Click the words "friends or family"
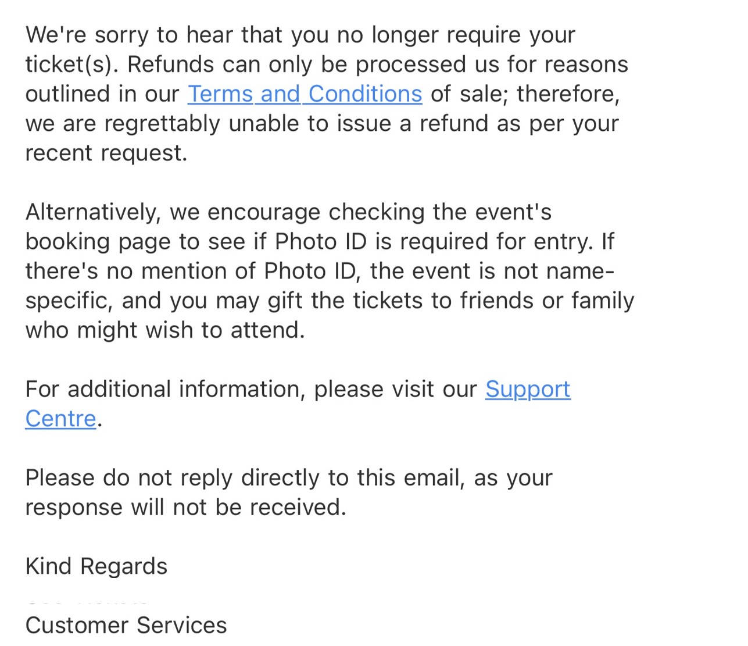The height and width of the screenshot is (646, 748). point(546,301)
